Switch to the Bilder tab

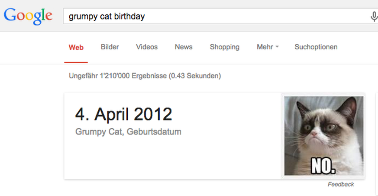[x=110, y=47]
